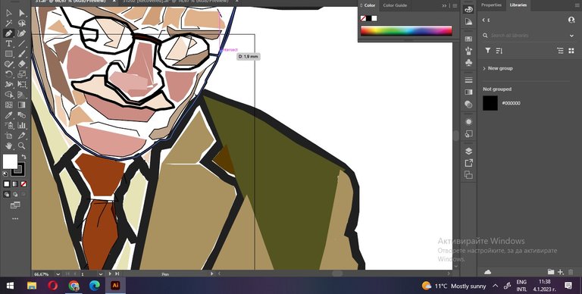Open the Color panel options menu
Screen dimensions: 582x294
455,5
